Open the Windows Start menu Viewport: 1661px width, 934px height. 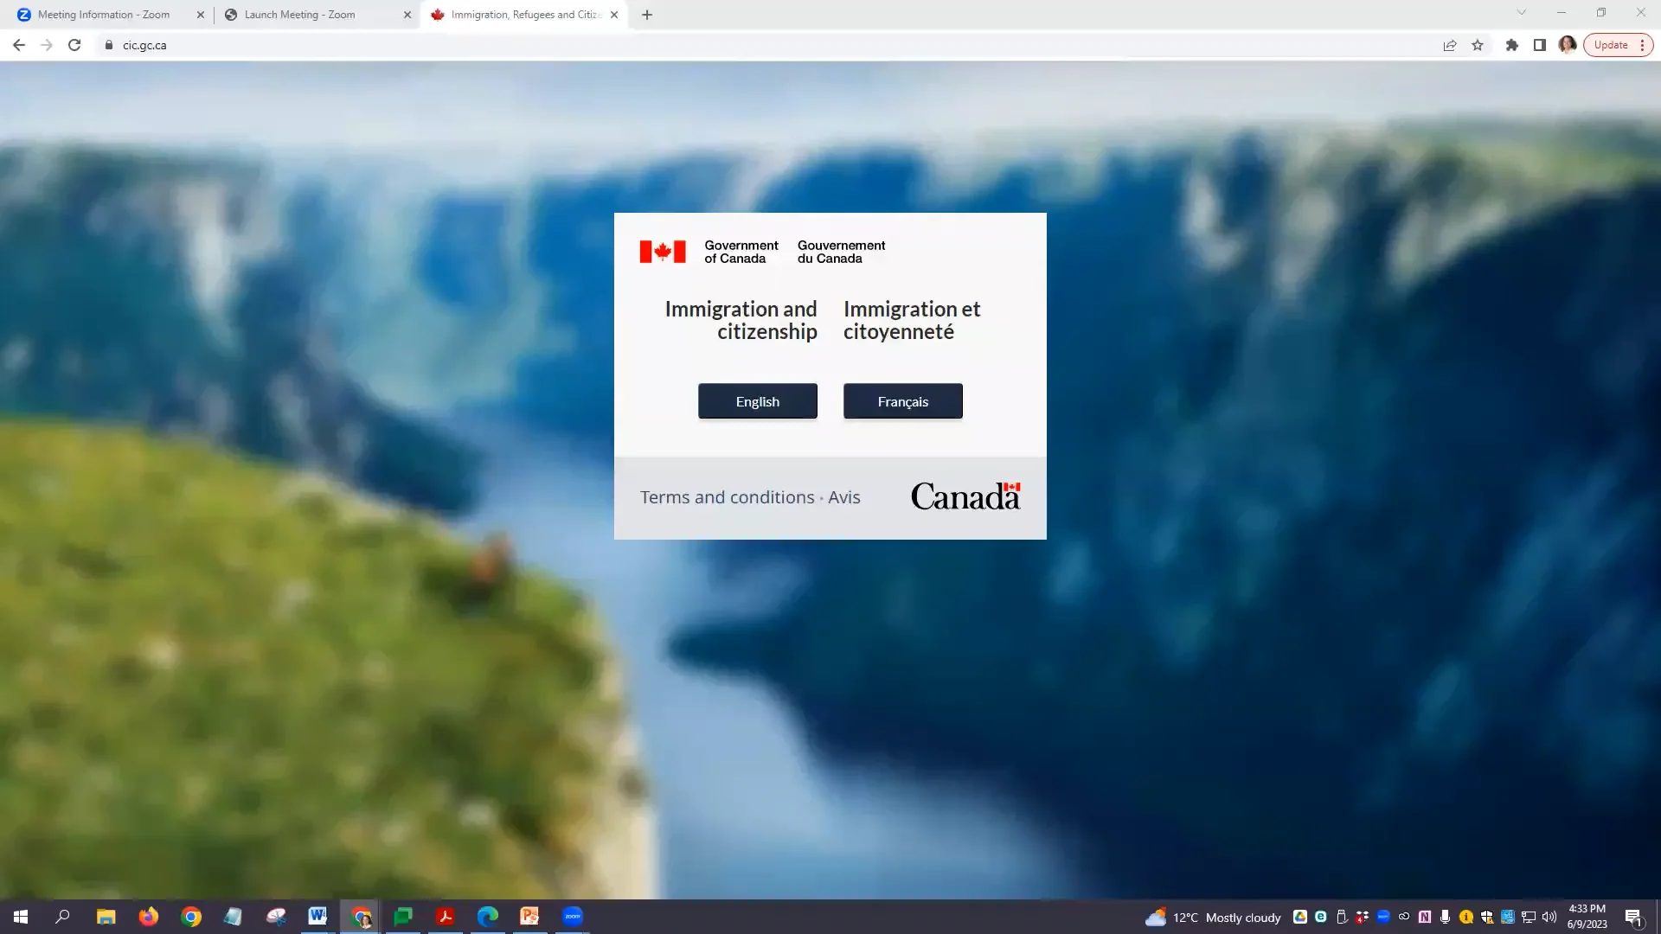tap(21, 917)
